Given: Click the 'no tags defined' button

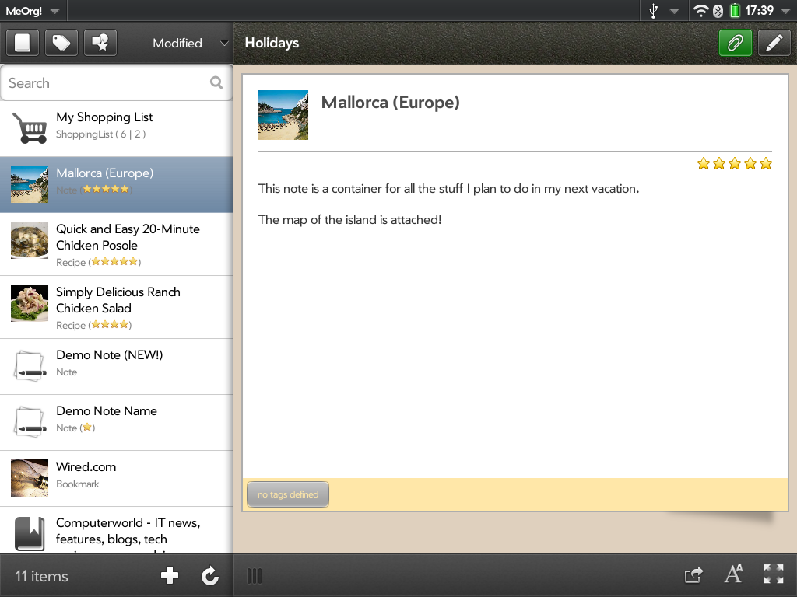Looking at the screenshot, I should tap(288, 494).
